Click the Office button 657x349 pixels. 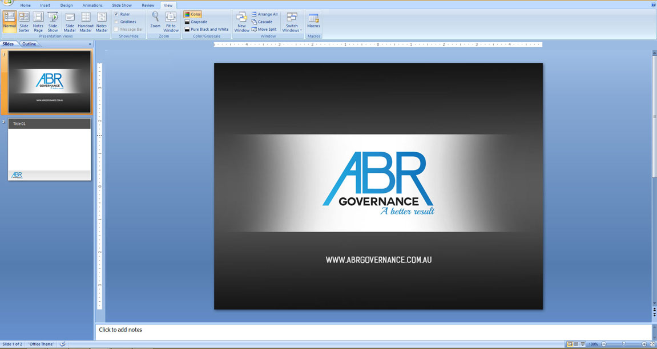[7, 2]
